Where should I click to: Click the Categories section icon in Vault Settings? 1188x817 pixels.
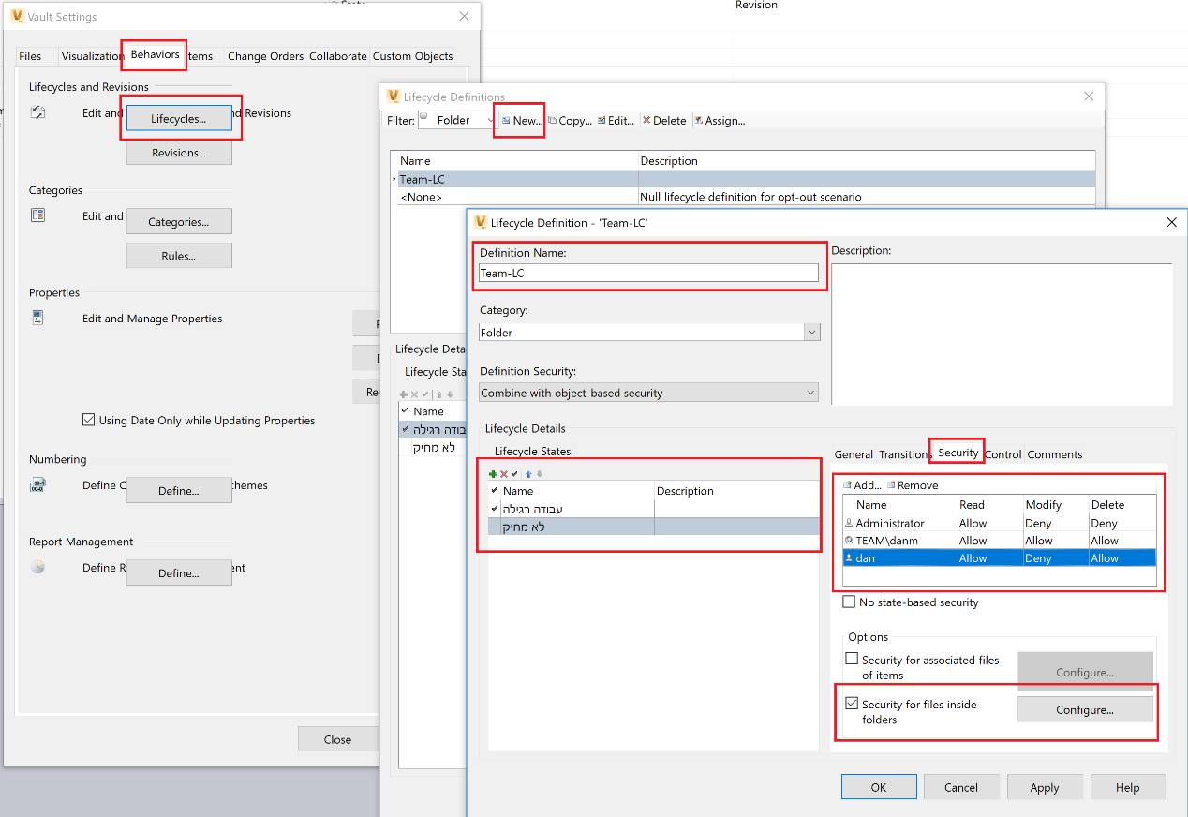tap(37, 215)
